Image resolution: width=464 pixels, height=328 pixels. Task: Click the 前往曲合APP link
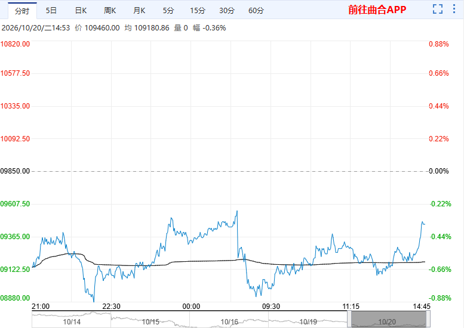(377, 10)
